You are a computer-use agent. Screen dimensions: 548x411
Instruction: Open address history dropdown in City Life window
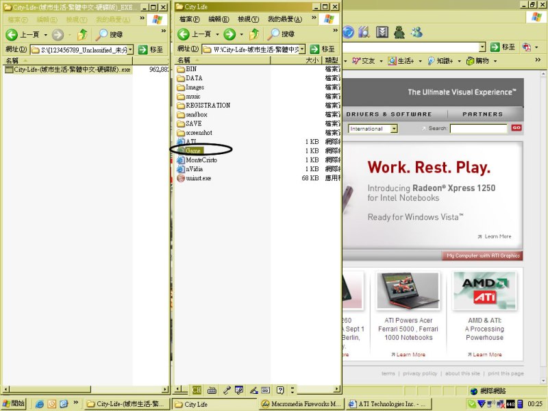tap(302, 49)
